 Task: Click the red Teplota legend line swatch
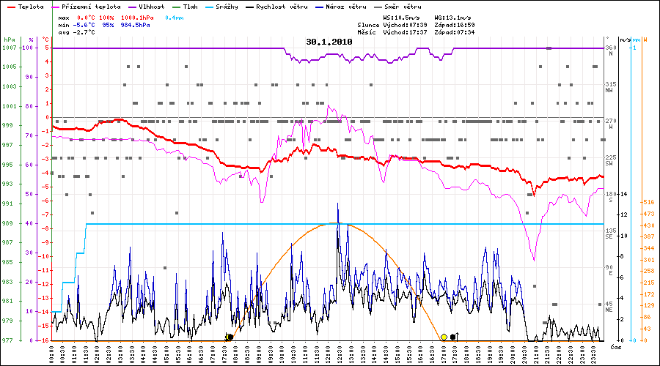click(x=11, y=7)
